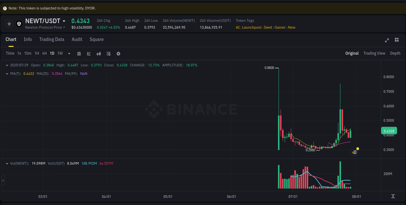The width and height of the screenshot is (406, 205).
Task: Collapse the Vol(NEWT) volume indicator row
Action: 7,163
